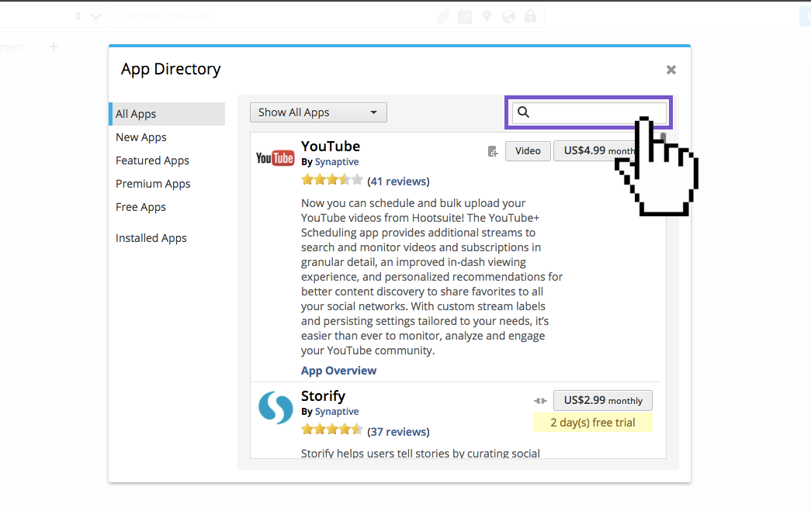View Installed Apps in the sidebar

click(x=151, y=238)
